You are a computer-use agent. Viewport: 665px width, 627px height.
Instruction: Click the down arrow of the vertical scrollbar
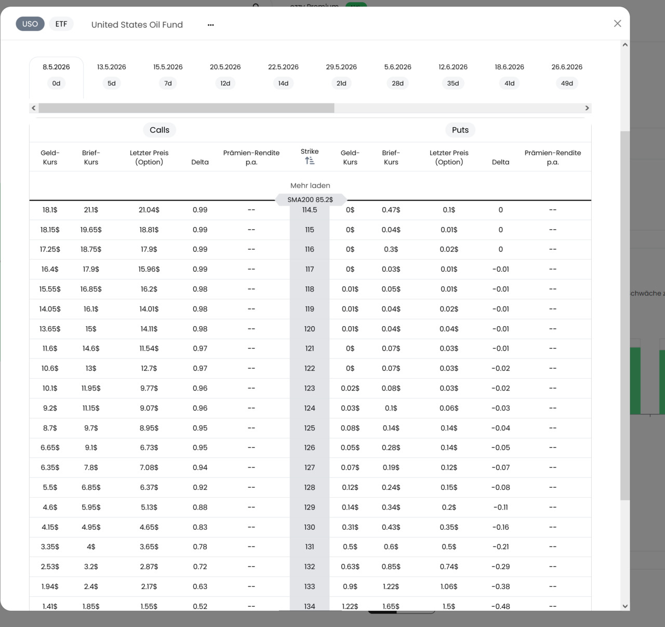[x=625, y=606]
